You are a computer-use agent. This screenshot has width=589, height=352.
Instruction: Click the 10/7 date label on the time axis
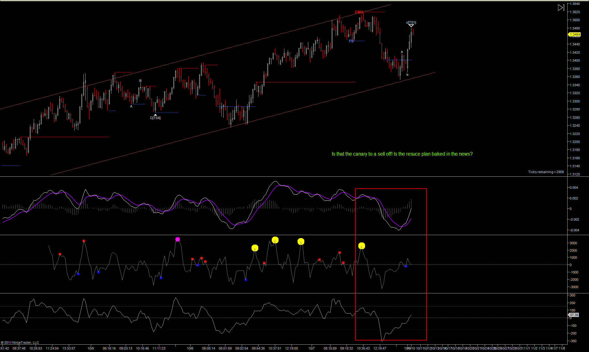312,348
